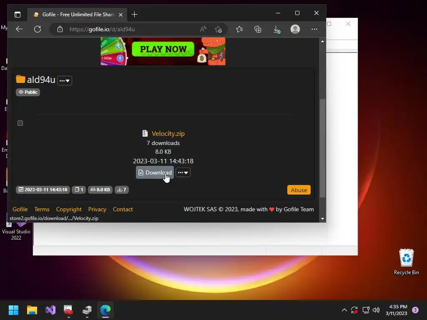
Task: View site lock information icon
Action: 60,29
